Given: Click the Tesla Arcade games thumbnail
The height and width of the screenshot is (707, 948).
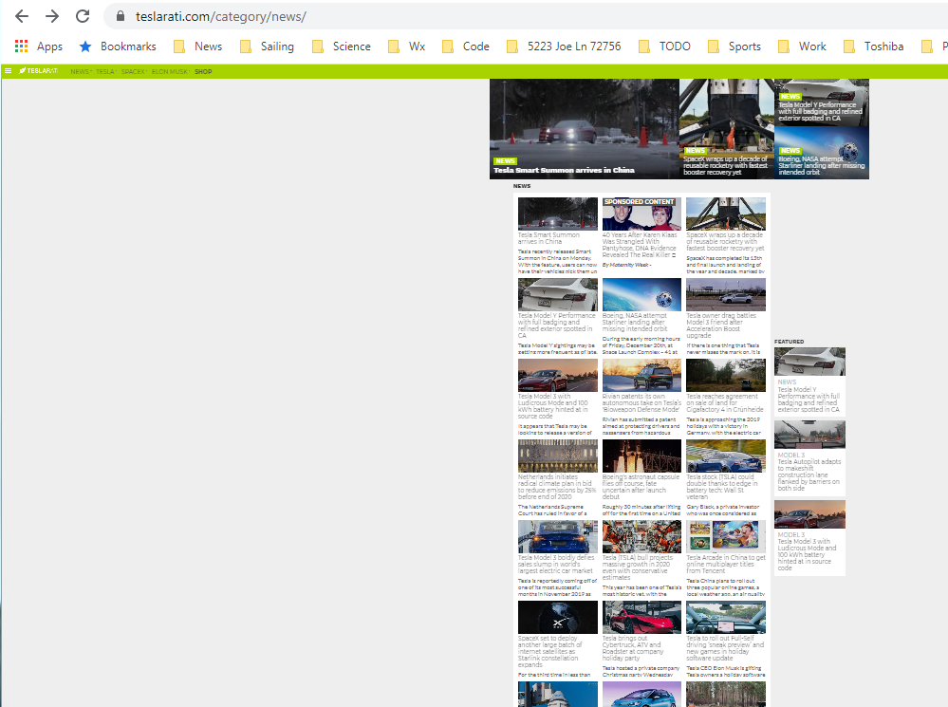Looking at the screenshot, I should click(x=726, y=536).
